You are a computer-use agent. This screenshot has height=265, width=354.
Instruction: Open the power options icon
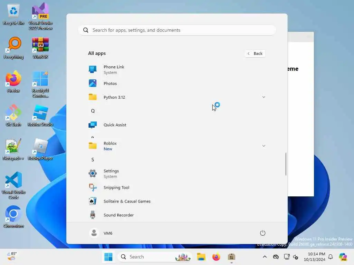pyautogui.click(x=263, y=233)
